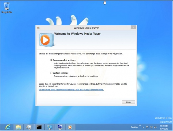The height and width of the screenshot is (131, 173).
Task: Close the Windows Media Player dialog
Action: [133, 27]
